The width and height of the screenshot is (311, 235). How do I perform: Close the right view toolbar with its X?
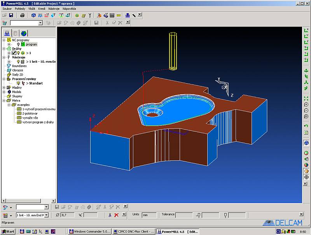(x=306, y=184)
